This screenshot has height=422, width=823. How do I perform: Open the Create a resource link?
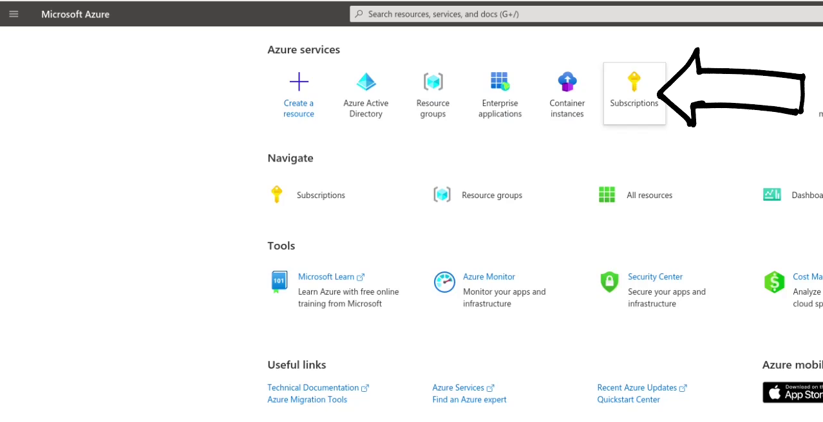[299, 109]
